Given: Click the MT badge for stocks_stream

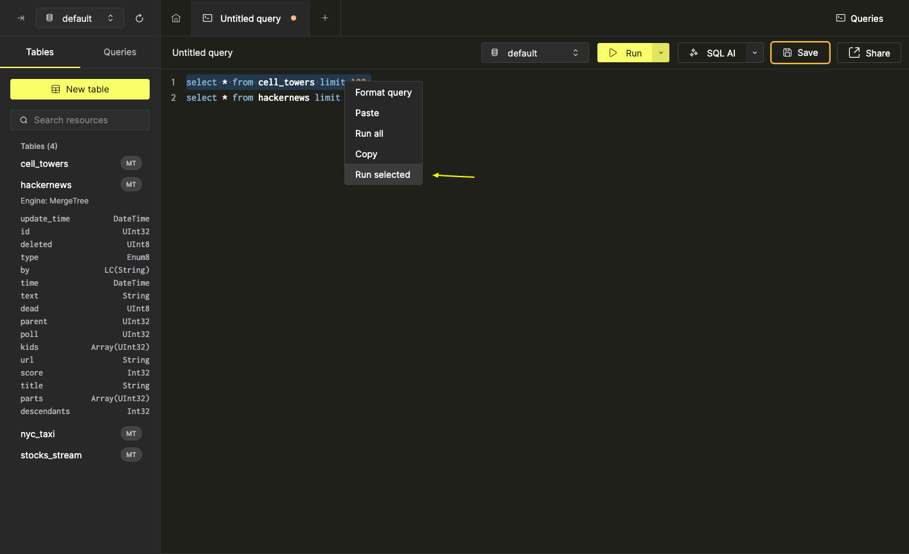Looking at the screenshot, I should pos(131,454).
